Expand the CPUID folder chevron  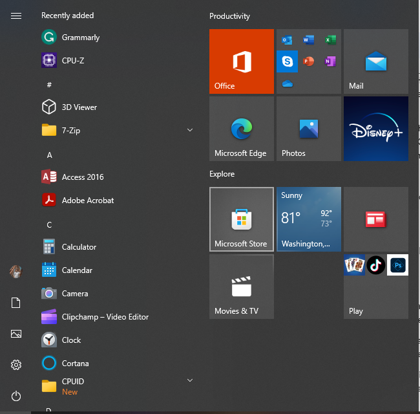(190, 380)
